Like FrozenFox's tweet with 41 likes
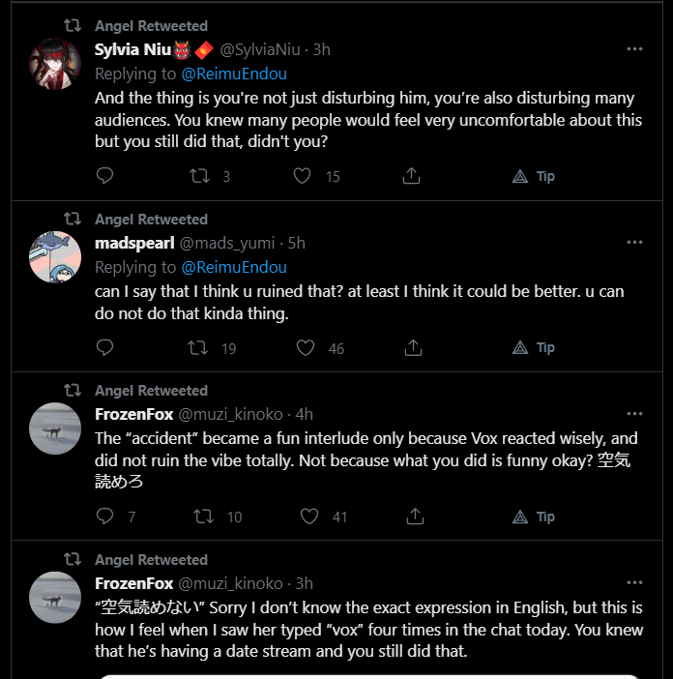 308,517
